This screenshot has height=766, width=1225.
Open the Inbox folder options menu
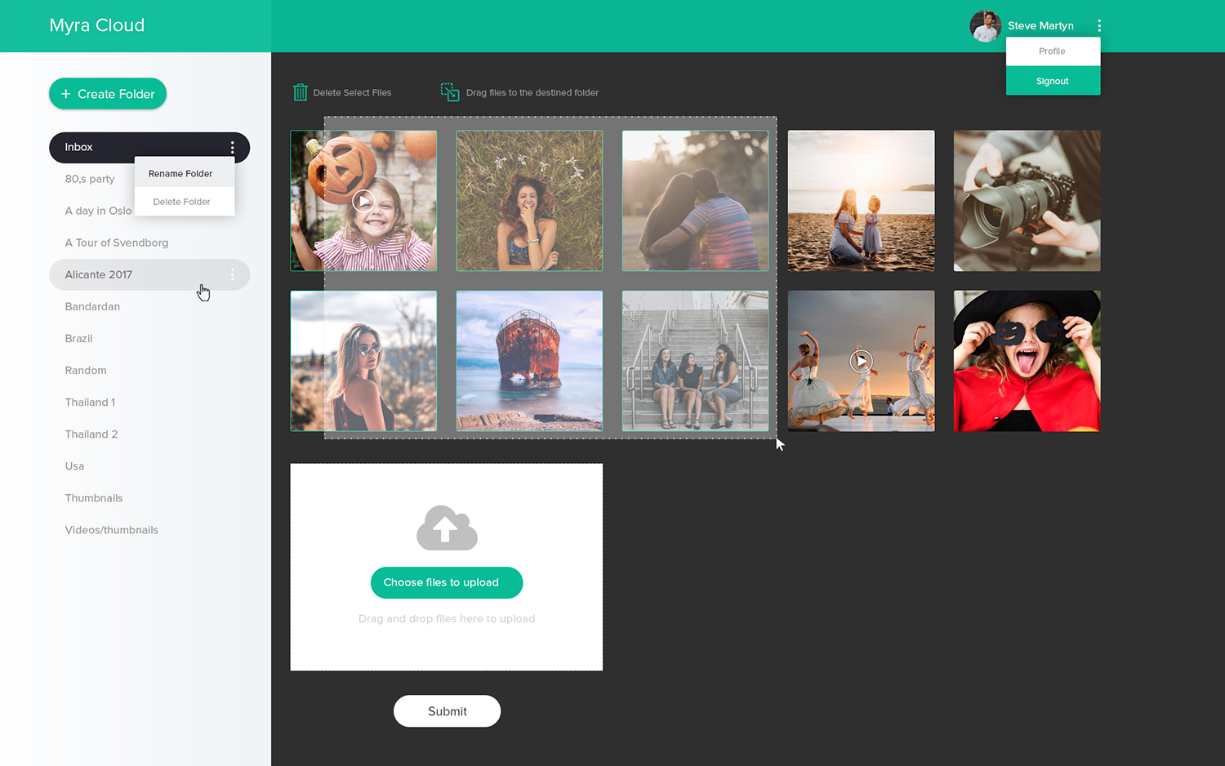(x=233, y=148)
